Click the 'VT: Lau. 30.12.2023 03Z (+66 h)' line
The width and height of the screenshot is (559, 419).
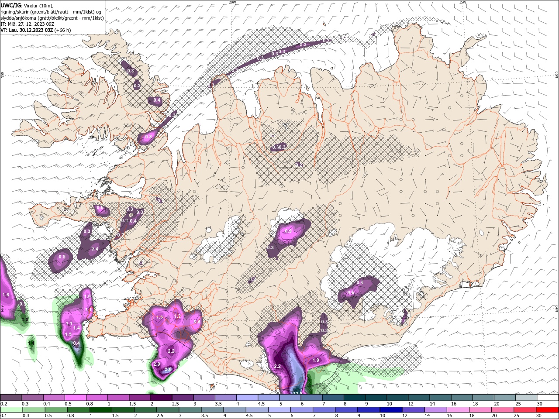tap(36, 30)
